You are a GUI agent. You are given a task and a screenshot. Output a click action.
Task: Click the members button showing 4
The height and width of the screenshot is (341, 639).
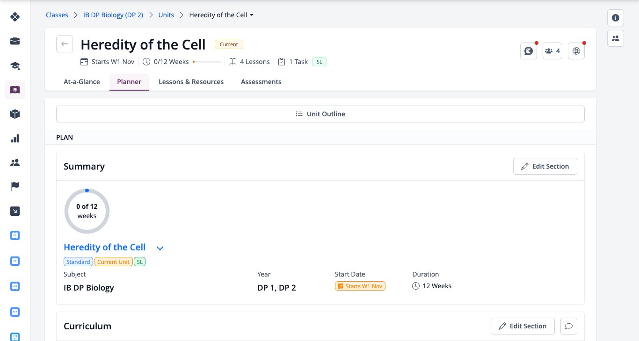552,51
